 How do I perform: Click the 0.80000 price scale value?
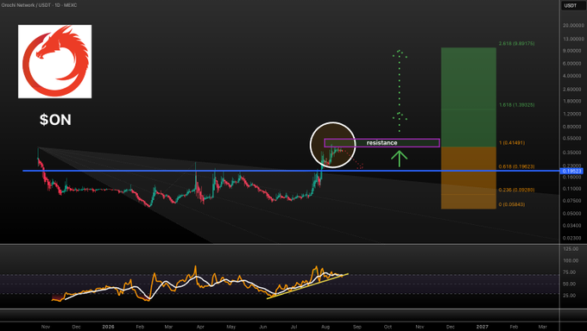(x=573, y=127)
